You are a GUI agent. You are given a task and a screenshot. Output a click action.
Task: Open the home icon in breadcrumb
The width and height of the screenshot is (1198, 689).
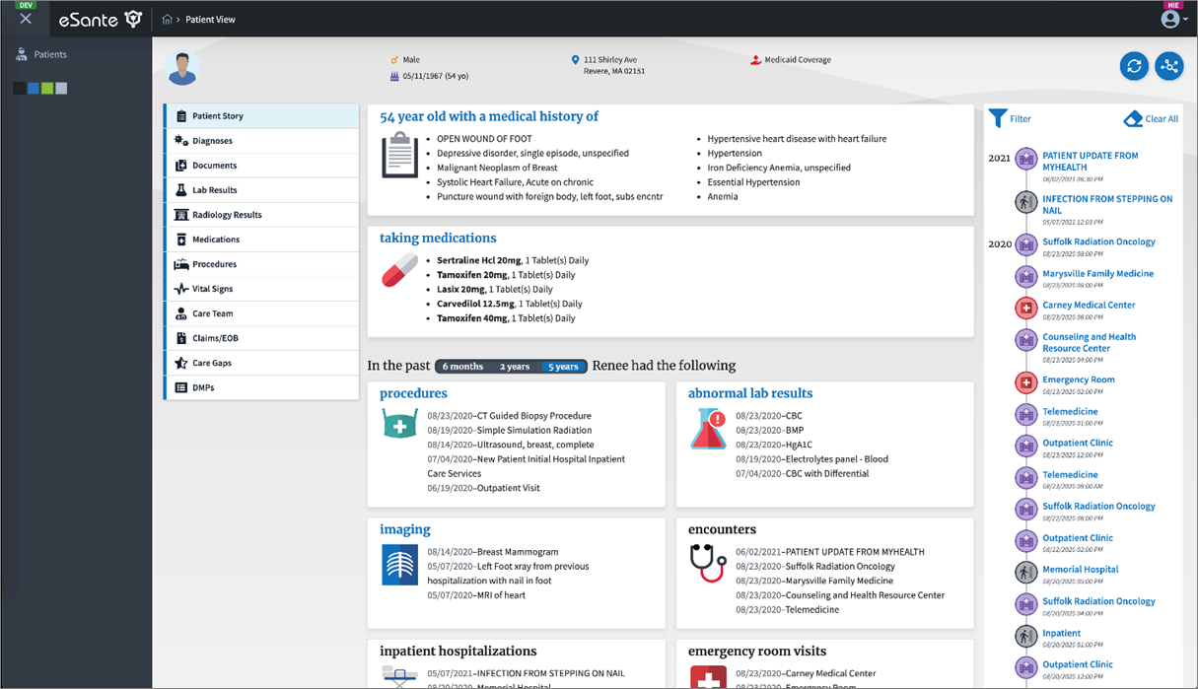point(167,20)
